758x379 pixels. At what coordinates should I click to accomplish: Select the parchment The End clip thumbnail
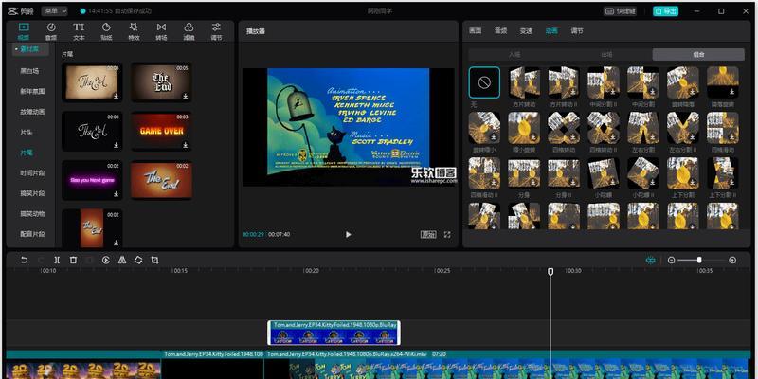point(92,82)
